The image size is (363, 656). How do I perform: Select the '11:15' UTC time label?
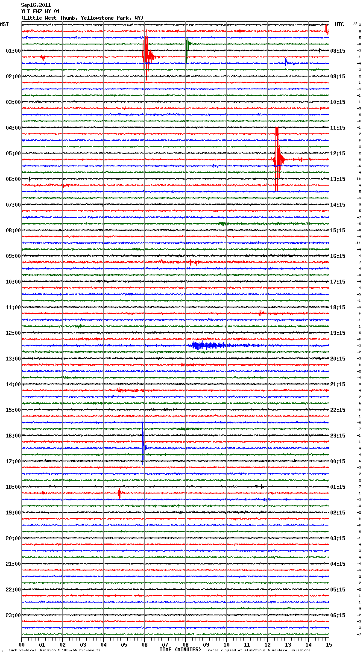tap(338, 128)
